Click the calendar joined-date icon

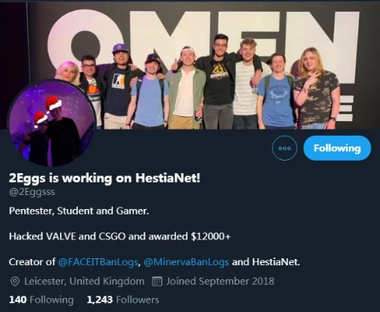click(x=157, y=282)
